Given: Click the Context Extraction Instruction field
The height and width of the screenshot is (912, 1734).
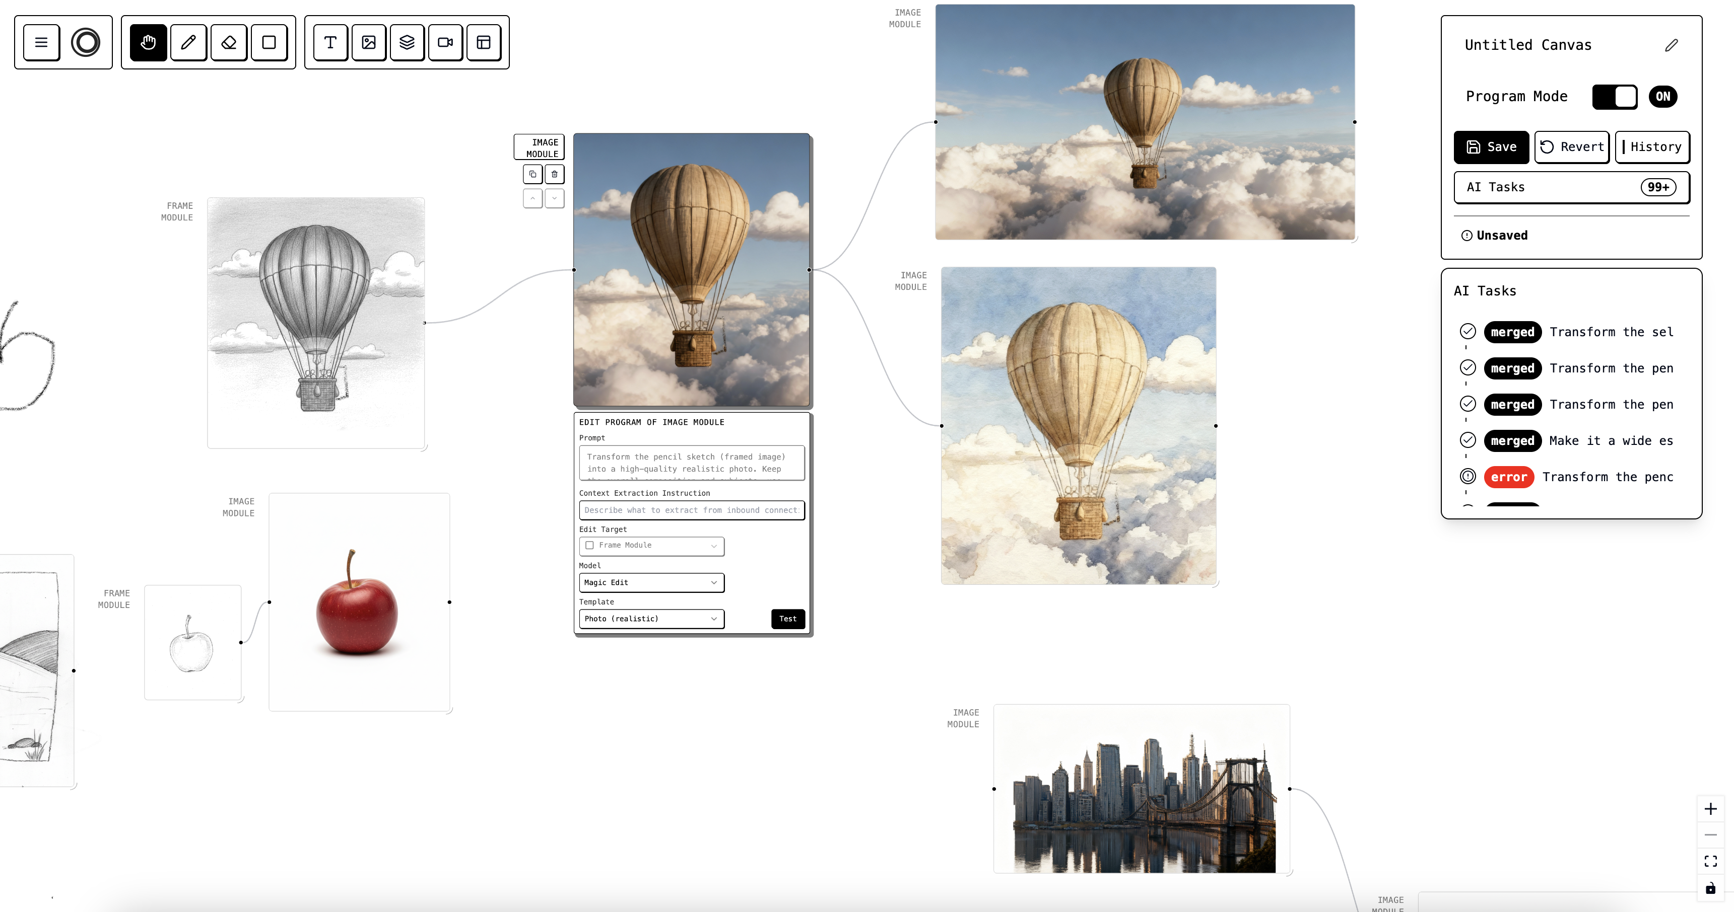Looking at the screenshot, I should pyautogui.click(x=691, y=510).
